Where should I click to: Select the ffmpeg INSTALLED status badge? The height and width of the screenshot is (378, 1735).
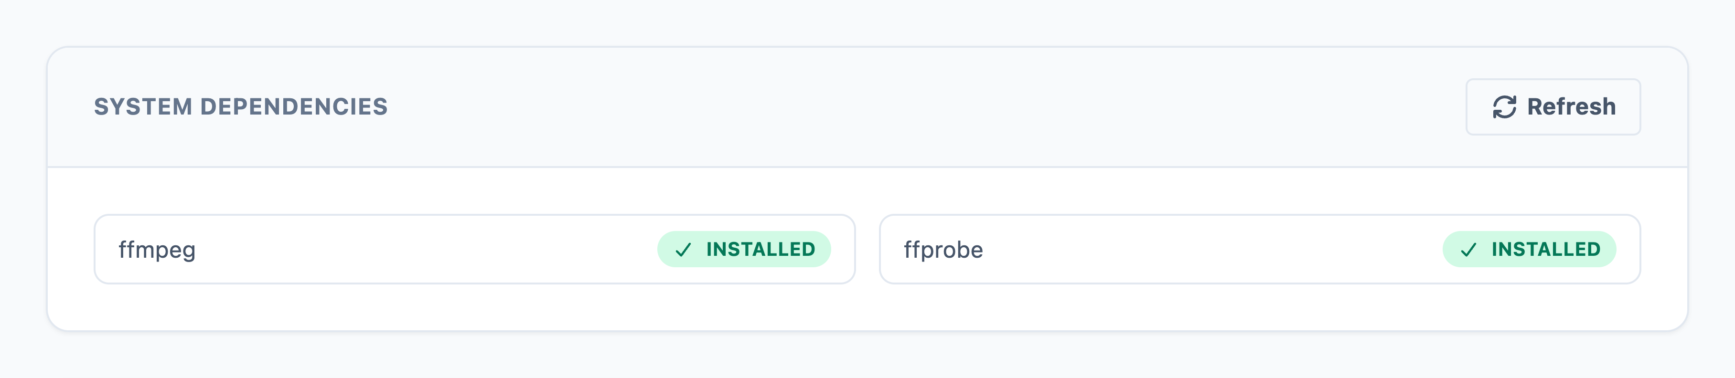pos(744,250)
